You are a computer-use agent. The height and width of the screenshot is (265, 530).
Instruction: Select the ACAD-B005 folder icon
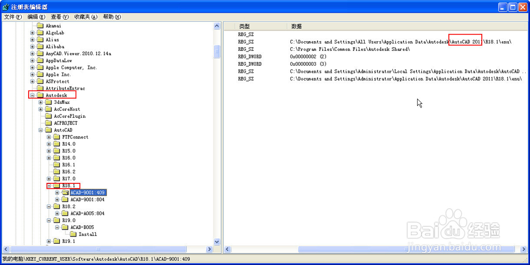pyautogui.click(x=65, y=227)
